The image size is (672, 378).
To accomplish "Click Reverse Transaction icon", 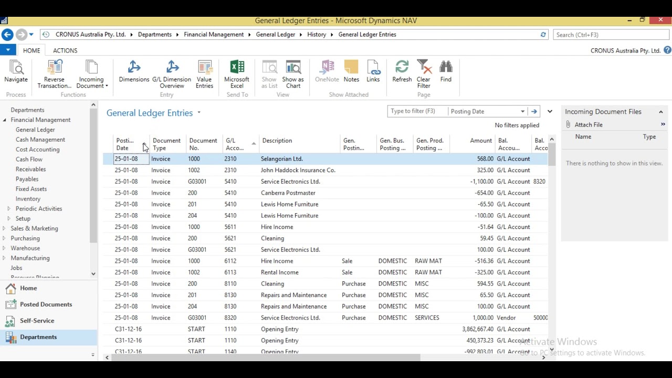I will [54, 67].
